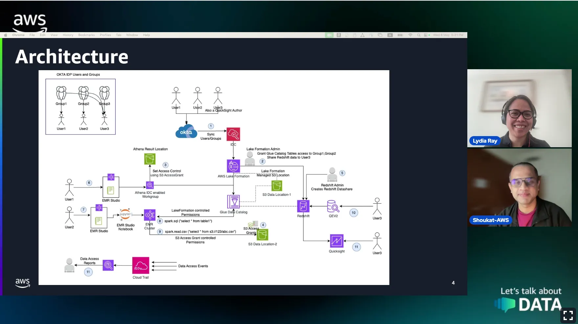Click the 'Also a QuickSight Author' text
The image size is (578, 324).
pyautogui.click(x=224, y=111)
